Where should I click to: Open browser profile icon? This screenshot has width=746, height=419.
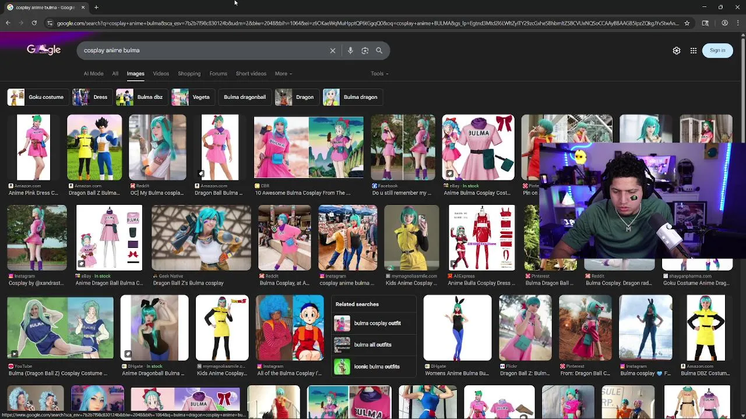(725, 23)
